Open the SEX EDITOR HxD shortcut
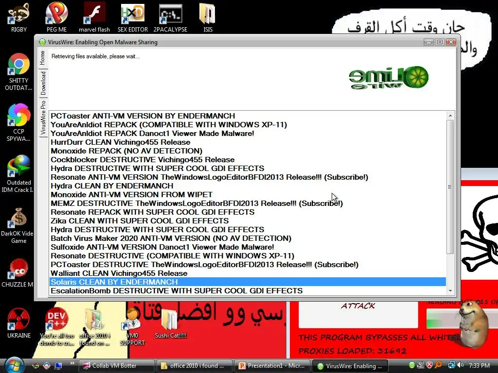The width and height of the screenshot is (498, 373). coord(133,17)
